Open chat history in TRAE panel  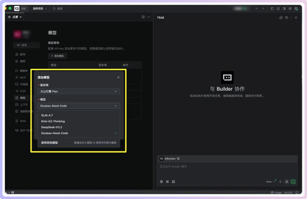[x=287, y=18]
